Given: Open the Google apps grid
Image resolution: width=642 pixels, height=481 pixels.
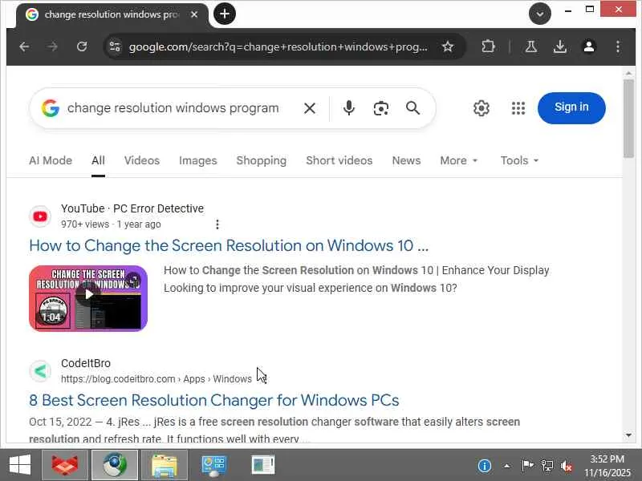Looking at the screenshot, I should pos(518,108).
